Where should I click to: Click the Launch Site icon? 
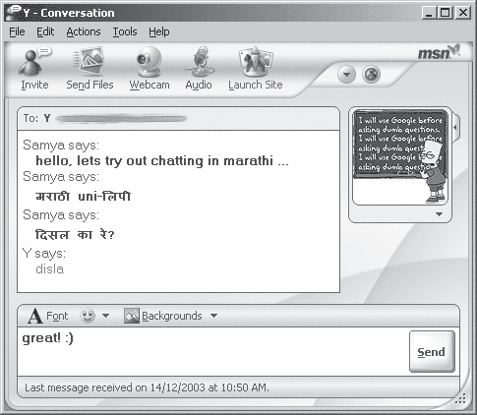pos(256,62)
